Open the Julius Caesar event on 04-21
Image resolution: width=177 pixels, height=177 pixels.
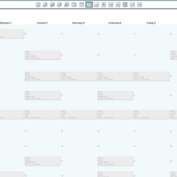[x=151, y=76]
